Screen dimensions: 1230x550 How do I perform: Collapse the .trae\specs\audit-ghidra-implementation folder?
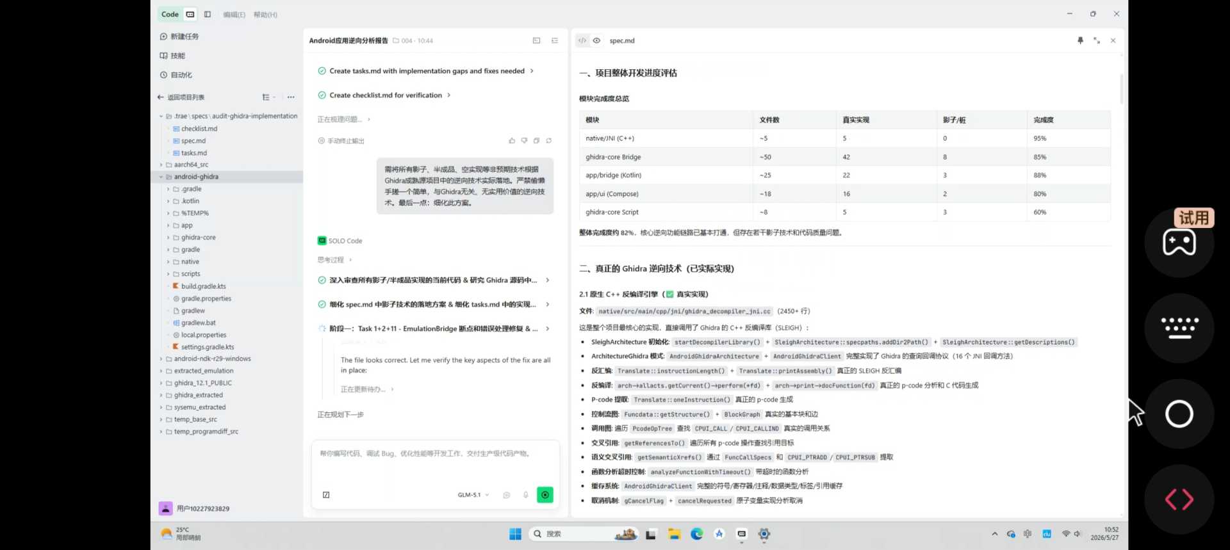tap(161, 117)
